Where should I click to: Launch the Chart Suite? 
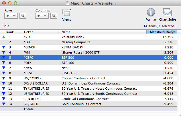(167, 13)
